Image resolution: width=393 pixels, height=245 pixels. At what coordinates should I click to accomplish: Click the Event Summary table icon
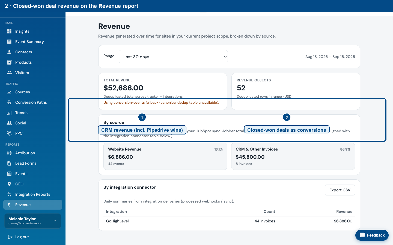(9, 42)
